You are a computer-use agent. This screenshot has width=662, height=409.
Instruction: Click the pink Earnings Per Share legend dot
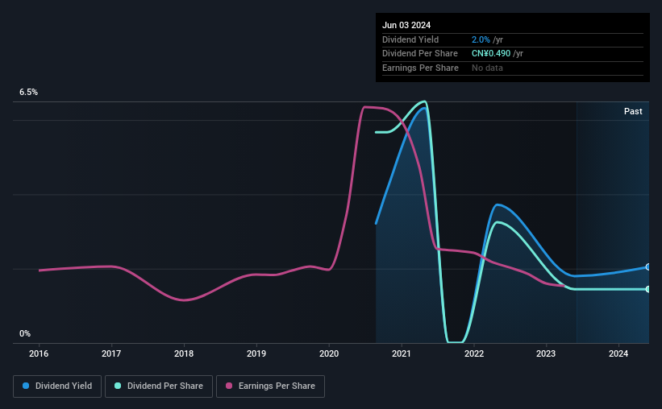(229, 386)
